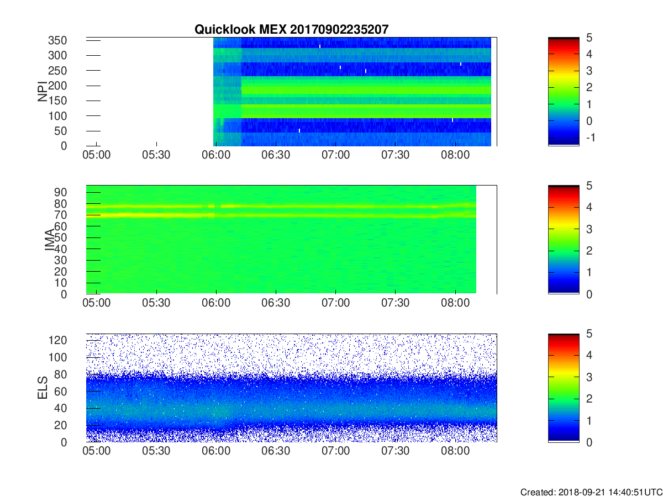Click 05:00 under the NPI panel
The width and height of the screenshot is (663, 497).
tap(97, 156)
